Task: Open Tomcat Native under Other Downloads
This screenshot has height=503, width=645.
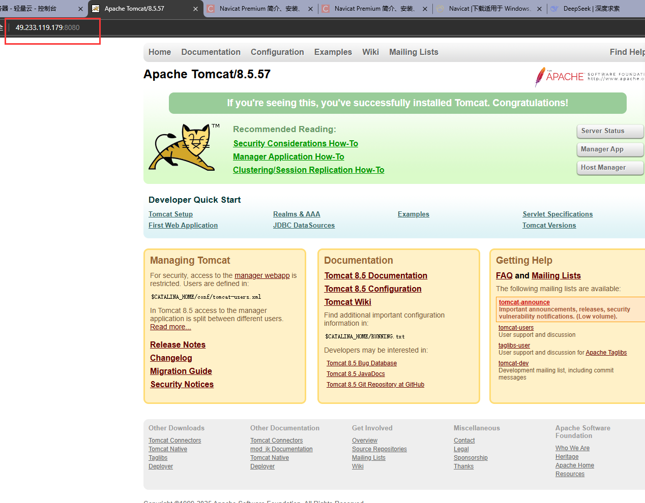Action: point(168,449)
